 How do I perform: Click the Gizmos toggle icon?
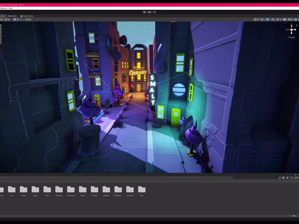click(296, 19)
